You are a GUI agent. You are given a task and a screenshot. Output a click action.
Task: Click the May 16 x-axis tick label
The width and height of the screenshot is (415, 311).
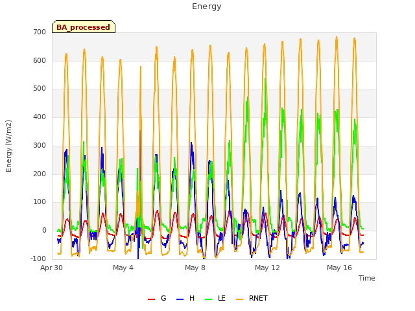click(339, 268)
